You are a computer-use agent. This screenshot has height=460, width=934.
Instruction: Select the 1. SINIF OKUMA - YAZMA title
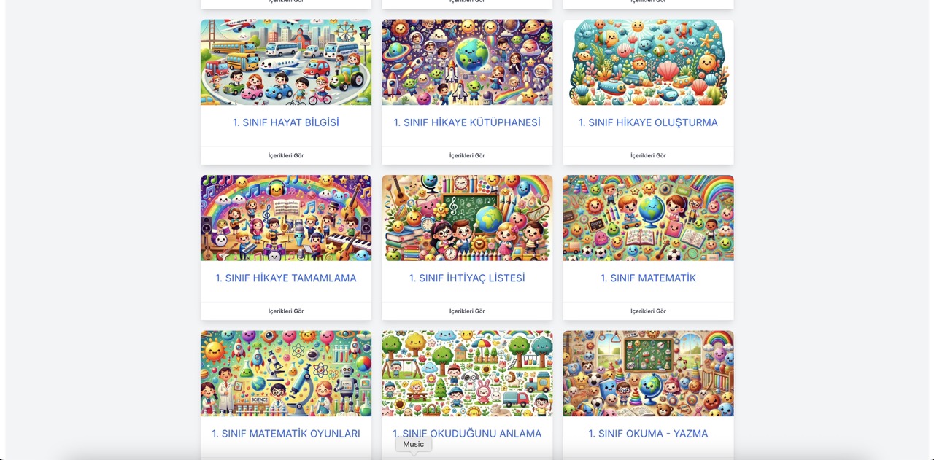(648, 434)
